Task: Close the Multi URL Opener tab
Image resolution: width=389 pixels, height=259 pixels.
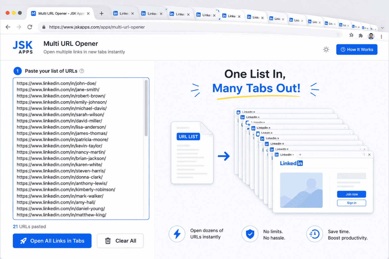Action: coord(88,14)
